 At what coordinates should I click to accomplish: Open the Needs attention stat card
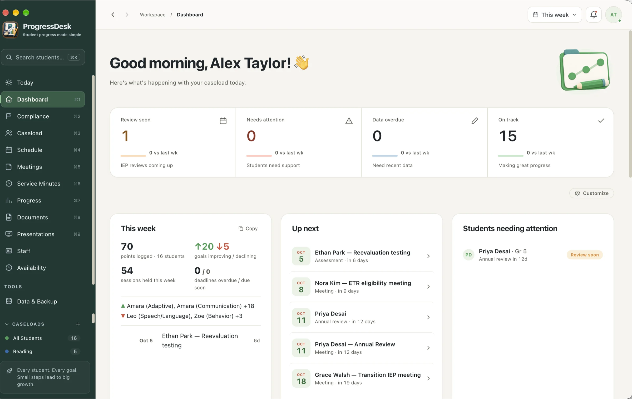click(x=299, y=142)
